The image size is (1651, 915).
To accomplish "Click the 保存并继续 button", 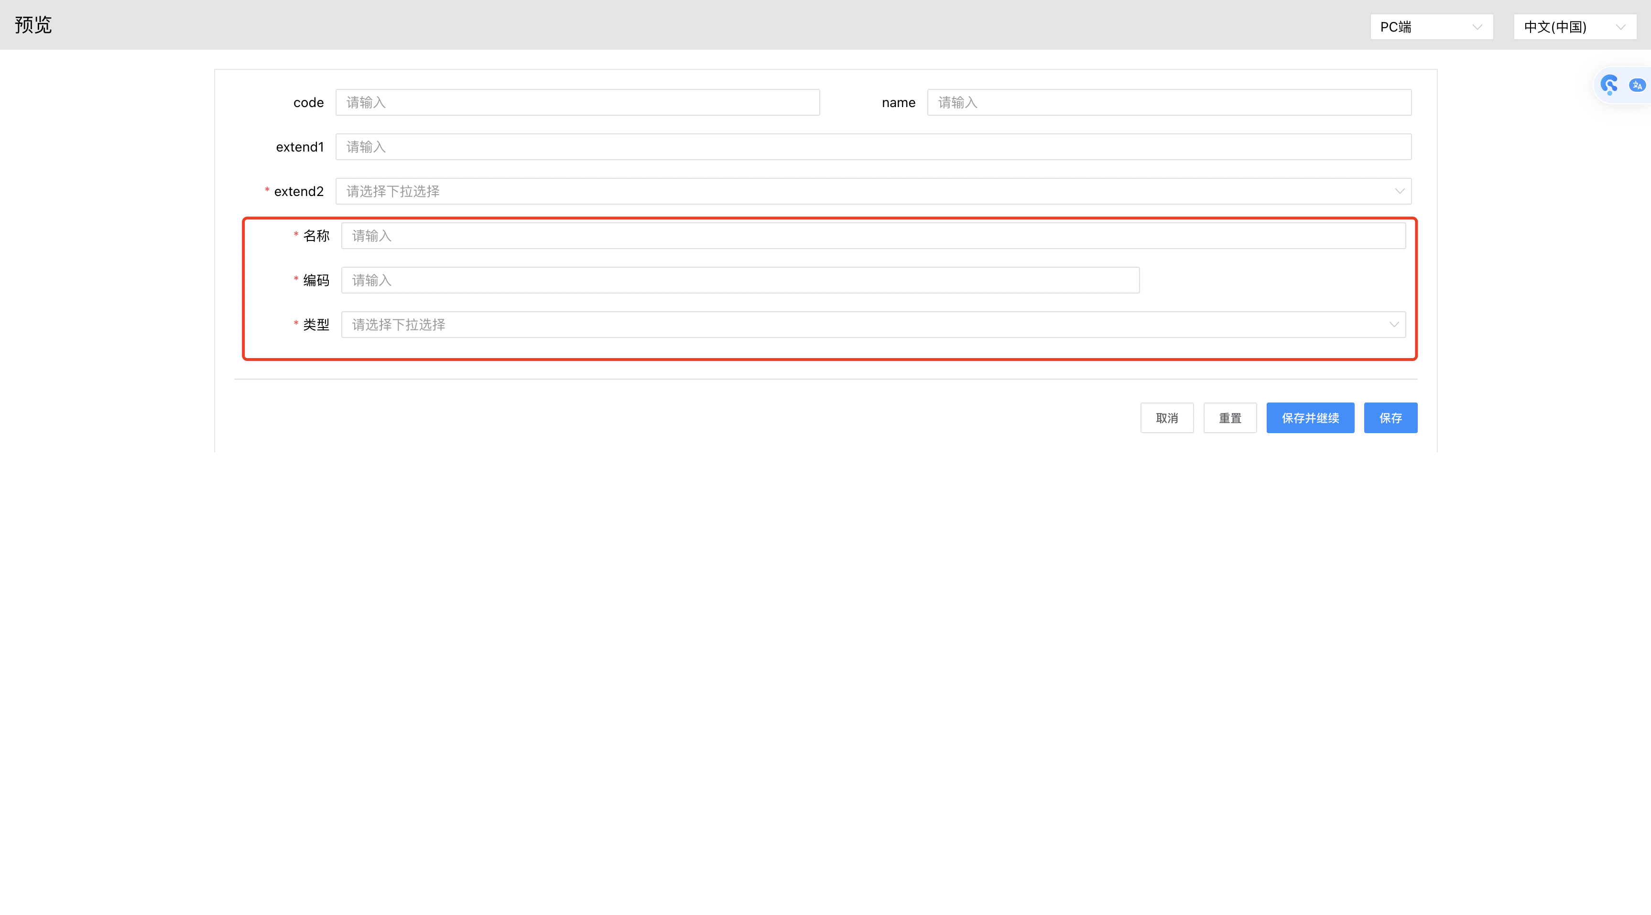I will pyautogui.click(x=1309, y=418).
